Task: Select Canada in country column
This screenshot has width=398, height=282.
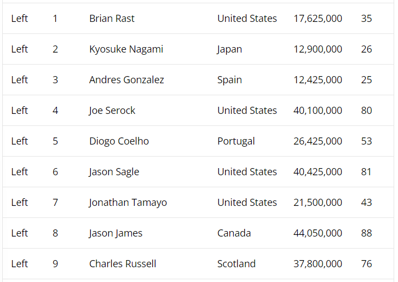Action: pyautogui.click(x=234, y=233)
